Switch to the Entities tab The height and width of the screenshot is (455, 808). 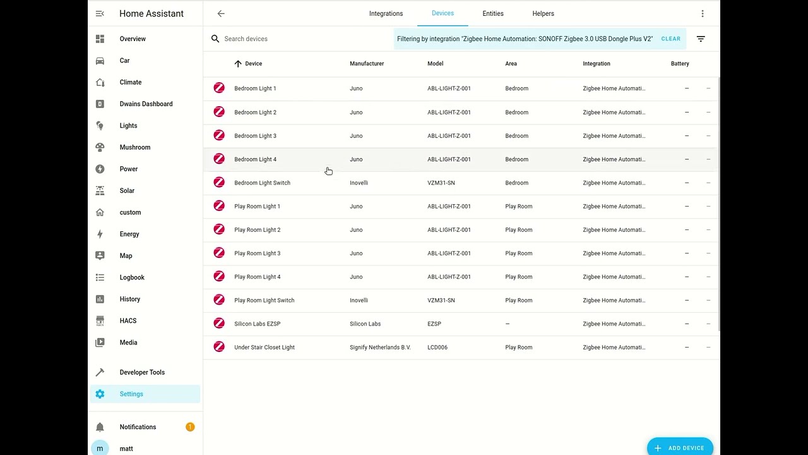[x=493, y=13]
